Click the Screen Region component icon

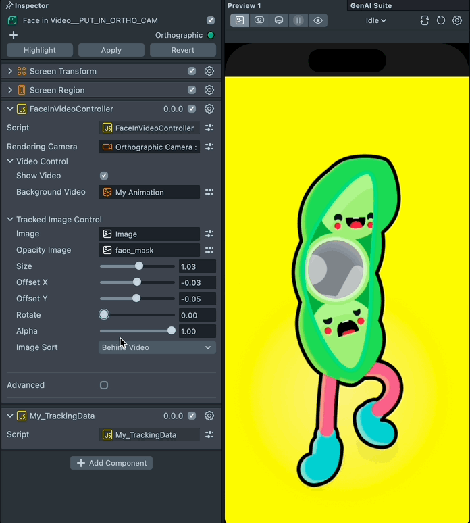[22, 90]
